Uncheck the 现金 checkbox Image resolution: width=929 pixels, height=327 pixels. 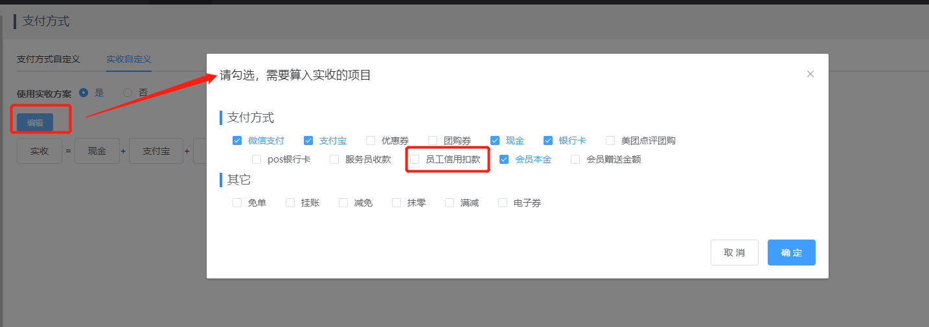click(x=495, y=141)
